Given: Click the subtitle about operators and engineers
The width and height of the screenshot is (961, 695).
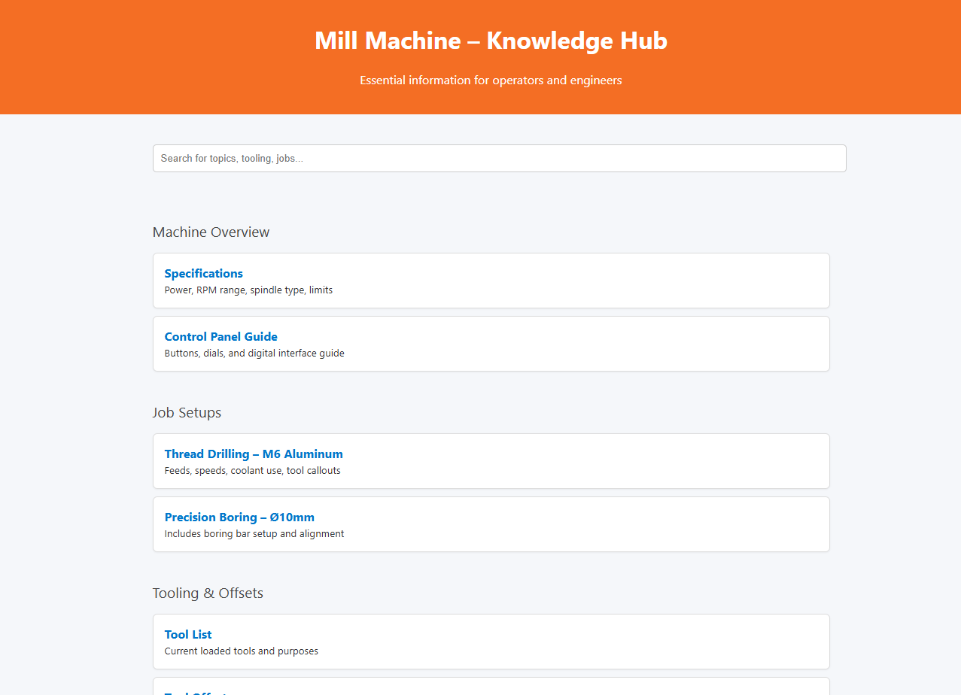Looking at the screenshot, I should (x=491, y=80).
